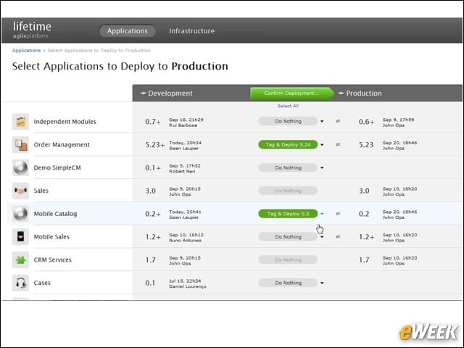Click 'Today, 20h41 Sean Lauper' timestamp

point(186,215)
